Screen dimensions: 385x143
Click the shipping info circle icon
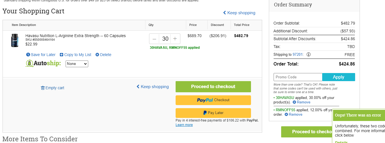pyautogui.click(x=309, y=54)
